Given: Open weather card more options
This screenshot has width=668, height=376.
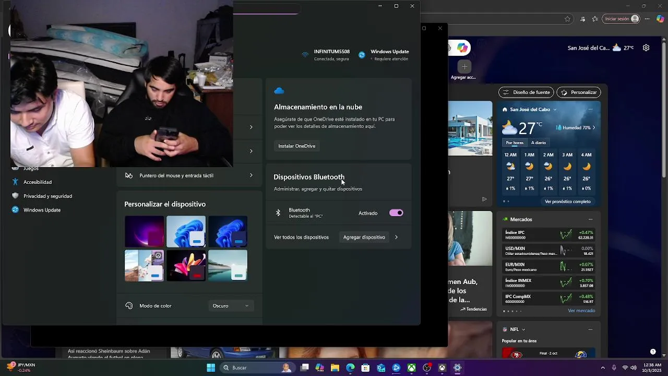Looking at the screenshot, I should 590,110.
